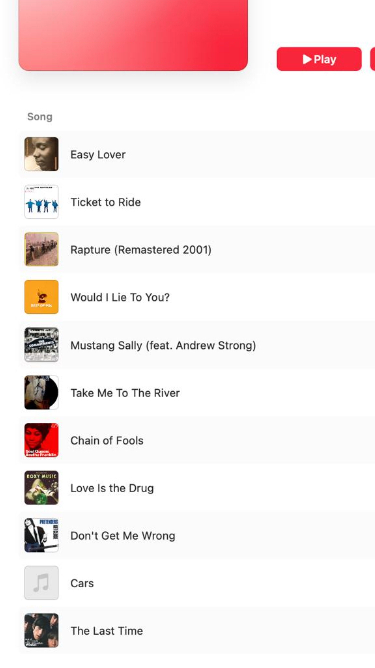This screenshot has height=668, width=375.
Task: Click The Commitments album artwork
Action: click(x=42, y=345)
